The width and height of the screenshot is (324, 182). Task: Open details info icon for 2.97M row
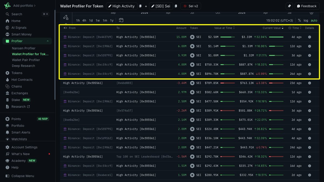310,92
